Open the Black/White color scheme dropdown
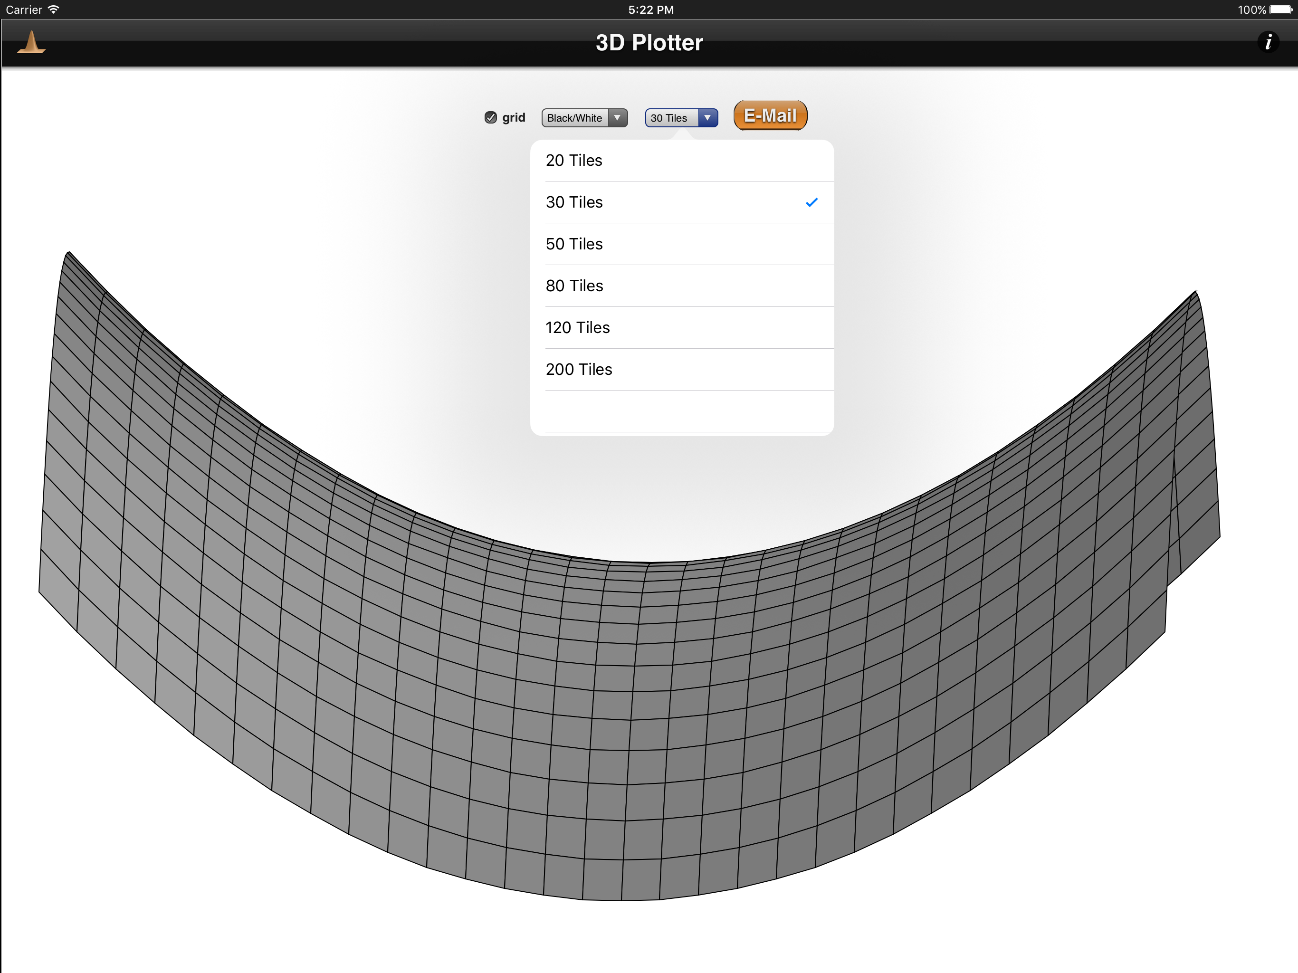The width and height of the screenshot is (1298, 973). pos(575,118)
